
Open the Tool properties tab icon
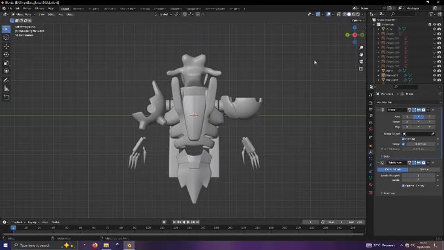(x=371, y=95)
